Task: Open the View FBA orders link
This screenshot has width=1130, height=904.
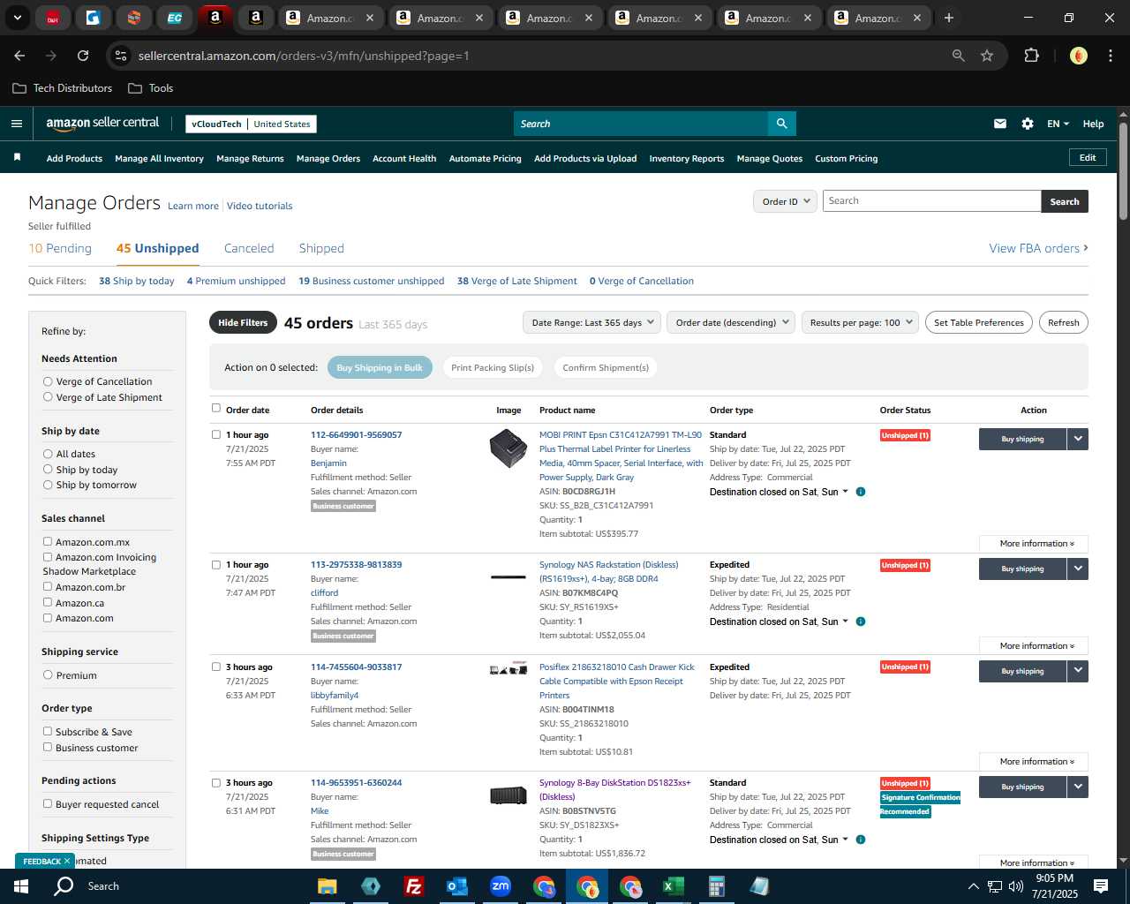Action: point(1038,248)
